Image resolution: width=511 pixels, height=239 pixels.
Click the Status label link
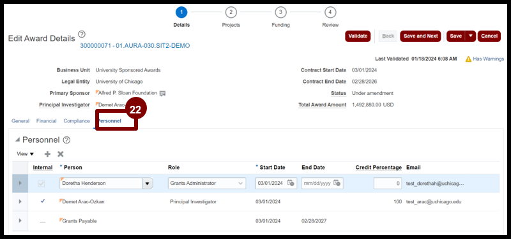(x=339, y=93)
